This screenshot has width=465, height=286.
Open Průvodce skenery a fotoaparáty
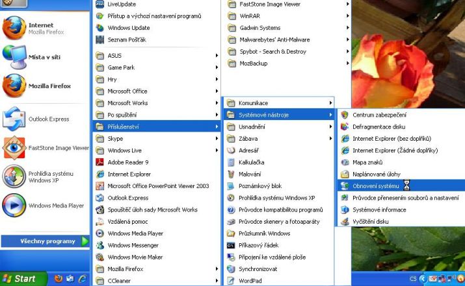coord(279,222)
